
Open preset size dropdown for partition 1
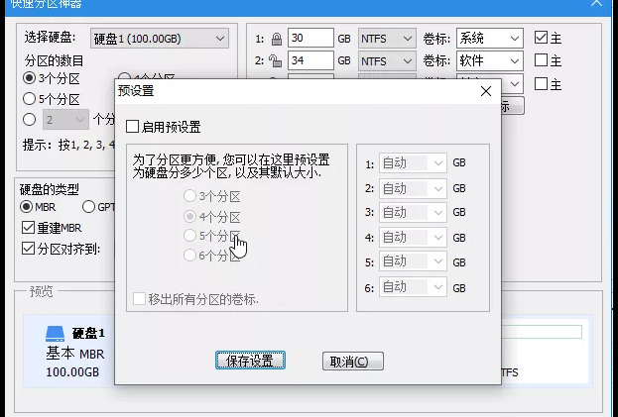click(x=413, y=162)
